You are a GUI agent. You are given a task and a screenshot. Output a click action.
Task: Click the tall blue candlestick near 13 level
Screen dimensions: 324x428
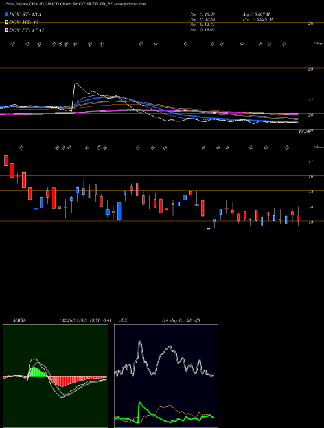[x=119, y=211]
